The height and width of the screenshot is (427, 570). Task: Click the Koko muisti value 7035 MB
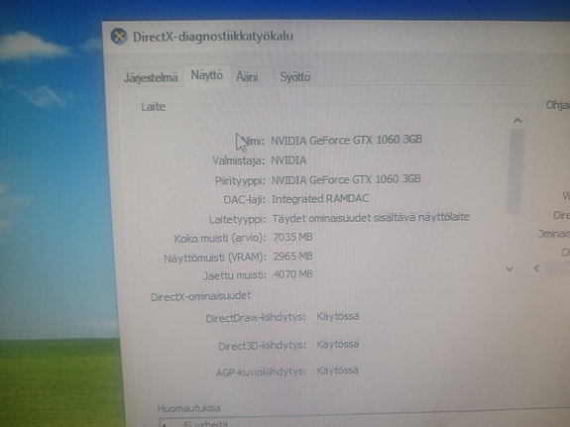pos(292,238)
